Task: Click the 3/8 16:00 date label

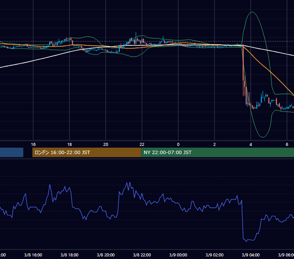Action: tap(33, 255)
